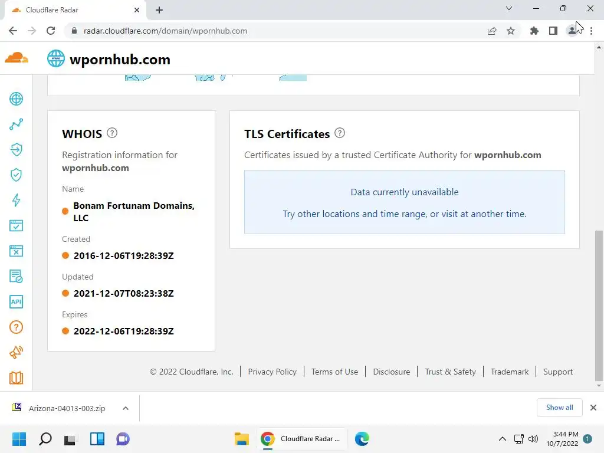The height and width of the screenshot is (453, 604).
Task: Open the Windows Start menu
Action: point(19,439)
